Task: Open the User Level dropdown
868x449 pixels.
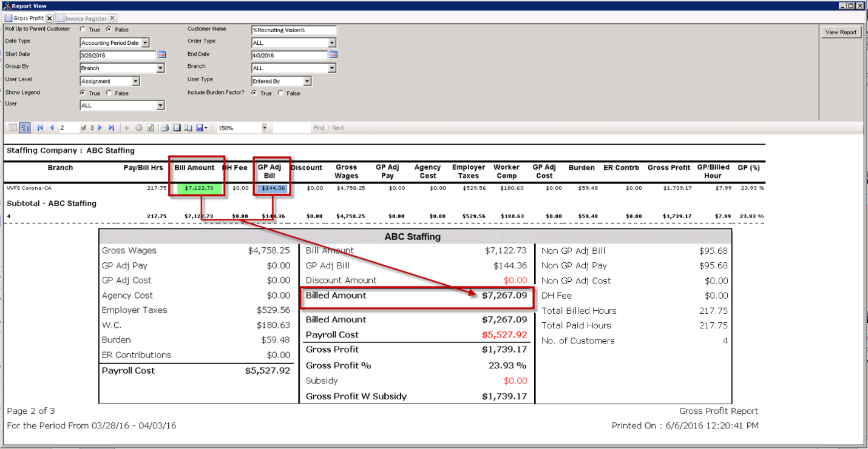Action: pos(136,81)
